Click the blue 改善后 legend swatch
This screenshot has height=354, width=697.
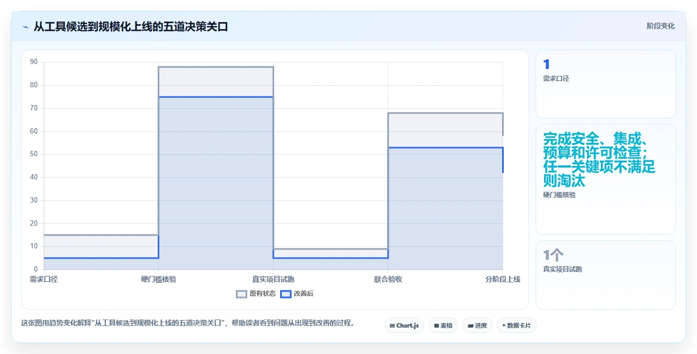(x=286, y=294)
